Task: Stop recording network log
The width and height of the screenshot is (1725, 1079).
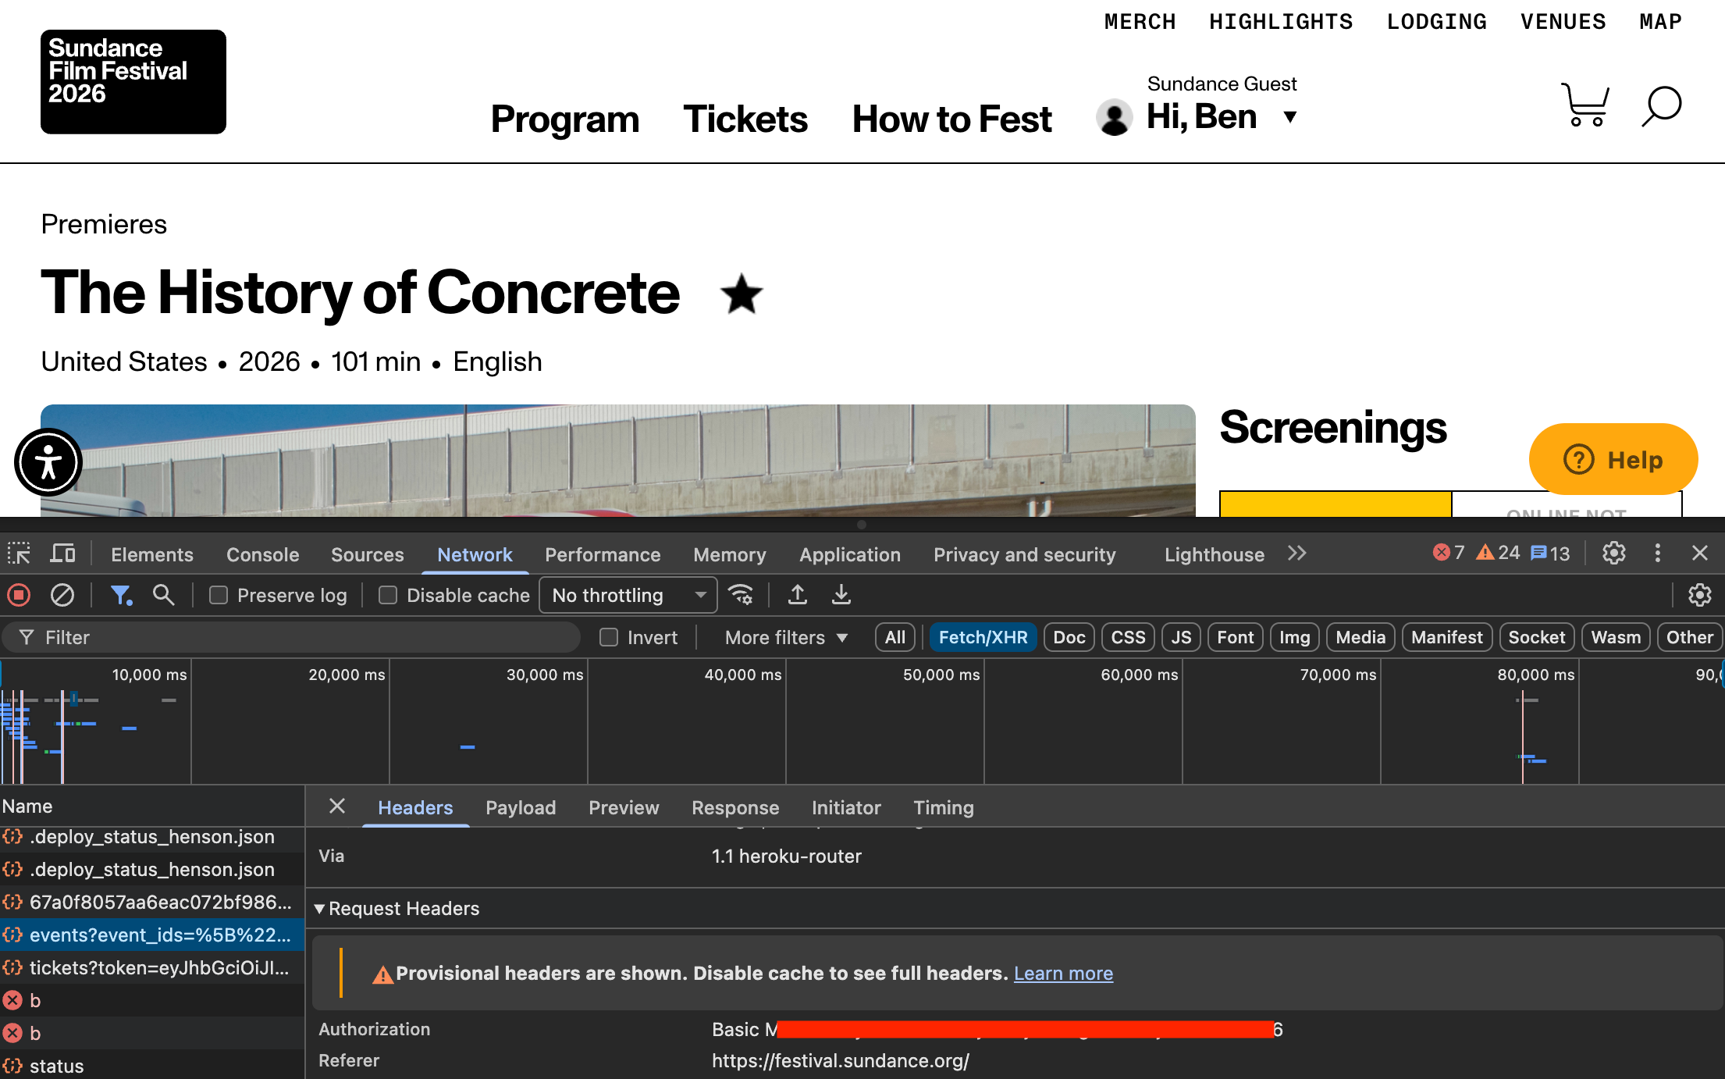Action: [19, 595]
